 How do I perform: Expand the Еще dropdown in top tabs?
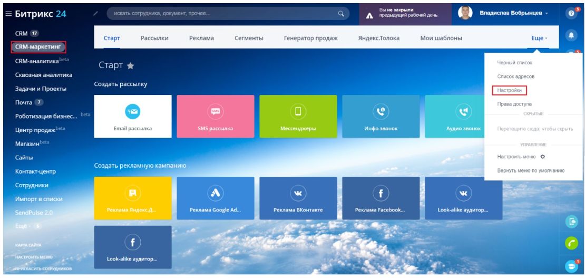pyautogui.click(x=539, y=38)
